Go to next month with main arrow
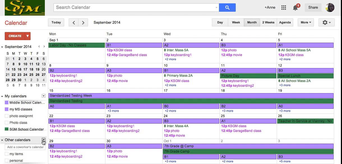Viewport: 342px width, 164px height. pyautogui.click(x=83, y=23)
